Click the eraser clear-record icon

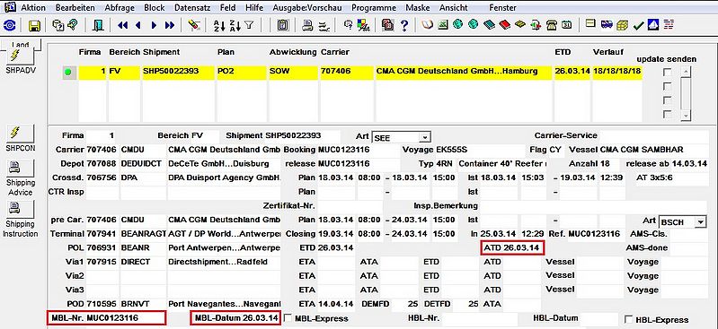pyautogui.click(x=194, y=25)
